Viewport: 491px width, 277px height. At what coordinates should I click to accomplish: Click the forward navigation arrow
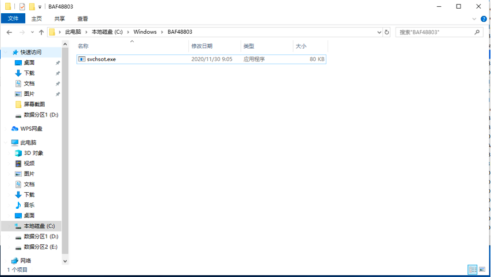point(22,32)
